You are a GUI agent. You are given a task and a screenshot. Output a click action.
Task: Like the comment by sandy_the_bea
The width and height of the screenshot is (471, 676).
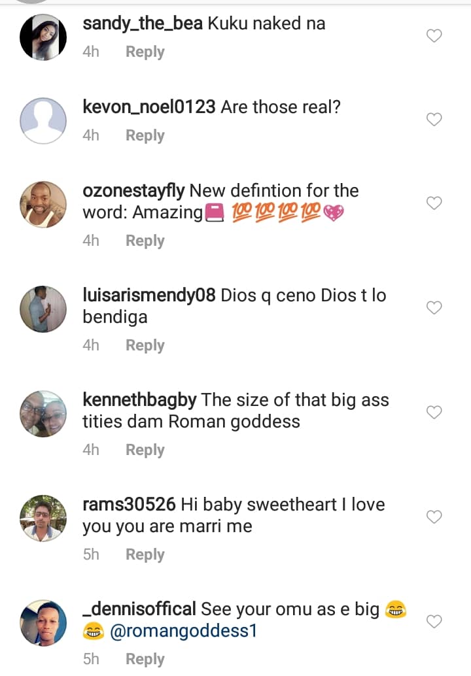pos(434,36)
